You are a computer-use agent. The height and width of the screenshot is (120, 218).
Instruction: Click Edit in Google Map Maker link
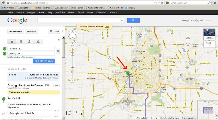[x=169, y=118]
